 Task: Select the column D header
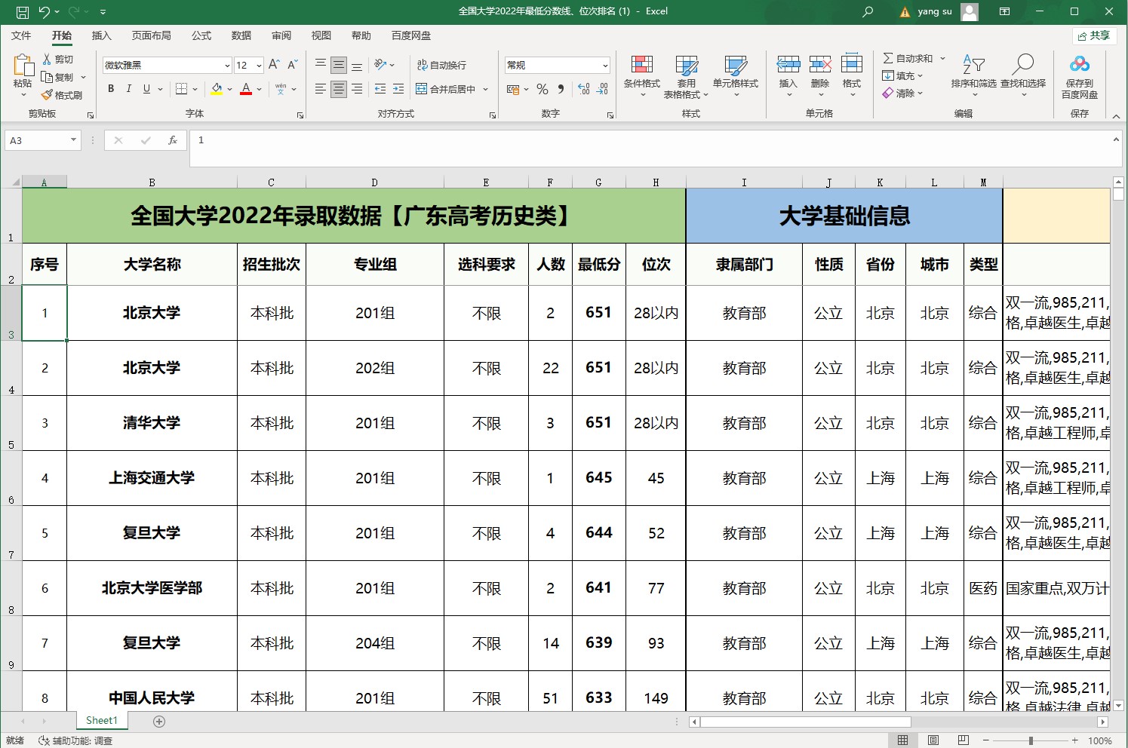(x=375, y=182)
